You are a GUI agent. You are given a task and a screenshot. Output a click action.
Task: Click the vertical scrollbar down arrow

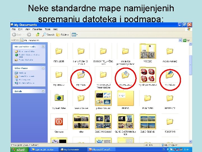[190, 141]
